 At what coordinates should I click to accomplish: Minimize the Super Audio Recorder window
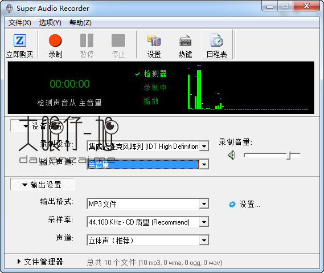(270, 6)
